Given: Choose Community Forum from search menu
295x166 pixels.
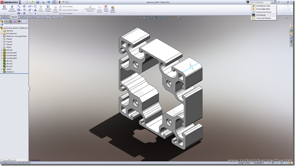Looking at the screenshot, I should (x=264, y=12).
